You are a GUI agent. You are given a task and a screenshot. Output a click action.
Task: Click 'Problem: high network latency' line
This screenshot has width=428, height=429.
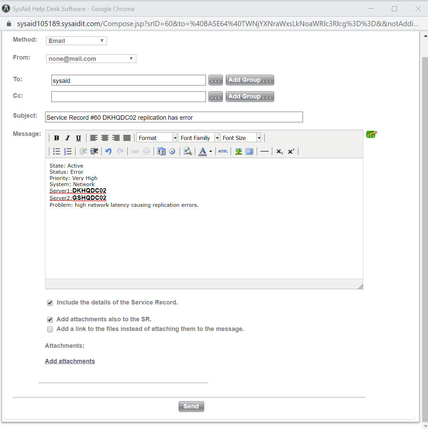124,205
